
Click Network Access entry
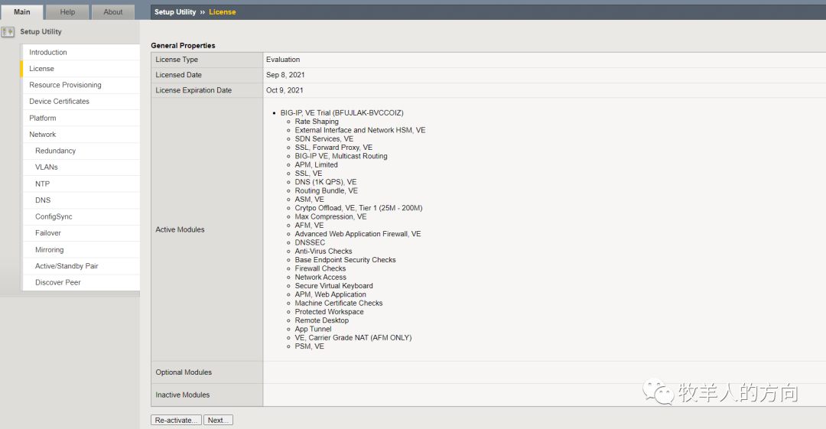click(x=320, y=278)
